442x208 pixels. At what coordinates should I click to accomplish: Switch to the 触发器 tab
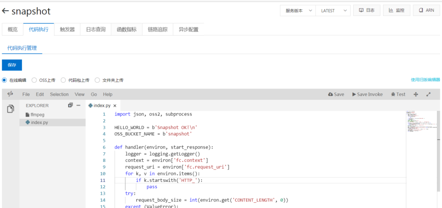pyautogui.click(x=67, y=29)
